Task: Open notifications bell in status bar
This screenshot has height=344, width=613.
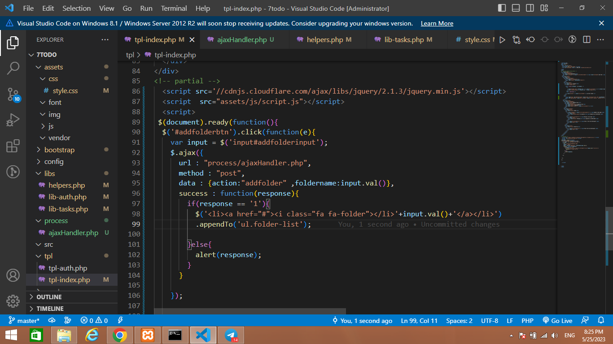Action: pyautogui.click(x=601, y=321)
